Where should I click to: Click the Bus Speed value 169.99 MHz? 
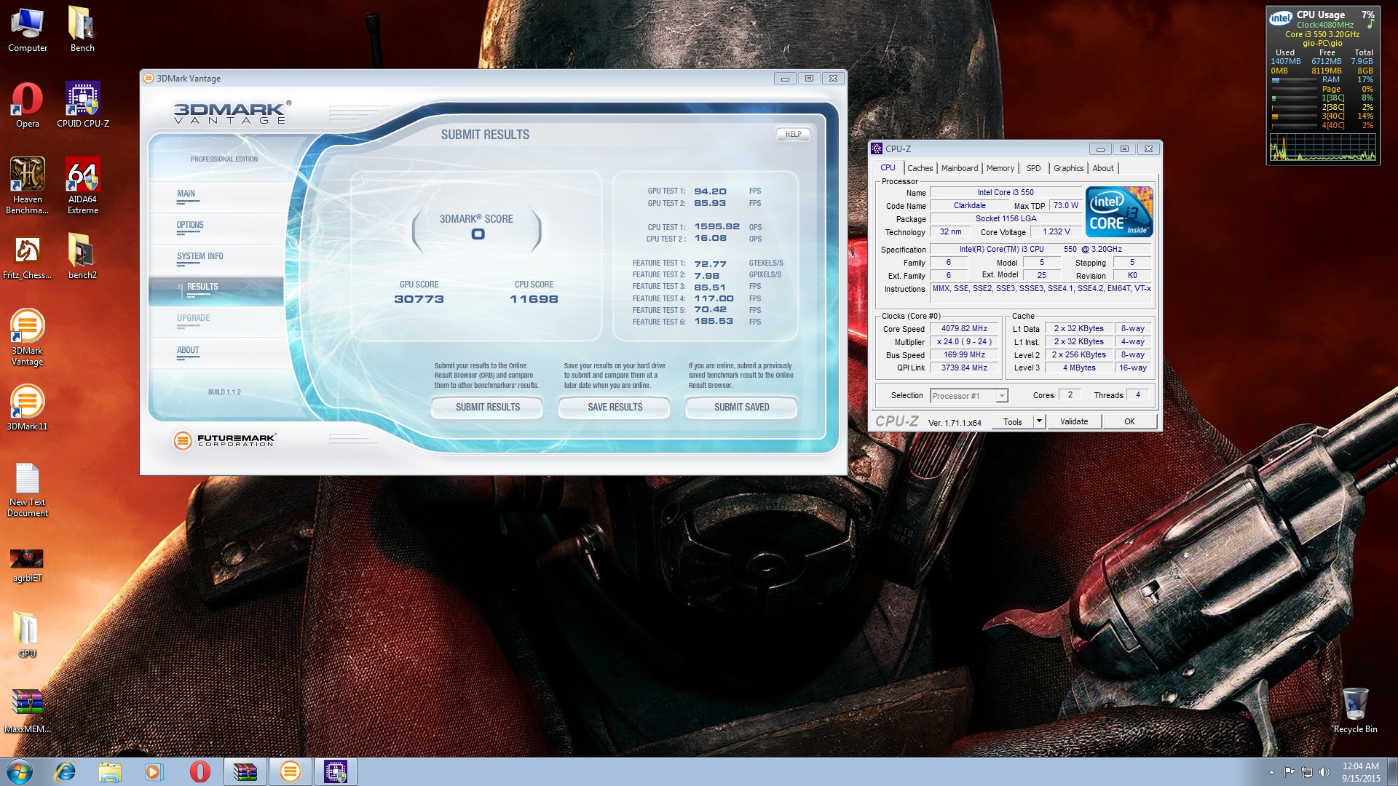pos(964,355)
